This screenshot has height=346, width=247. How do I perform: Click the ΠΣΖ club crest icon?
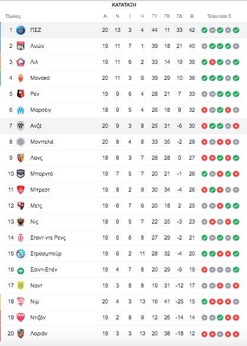21,30
